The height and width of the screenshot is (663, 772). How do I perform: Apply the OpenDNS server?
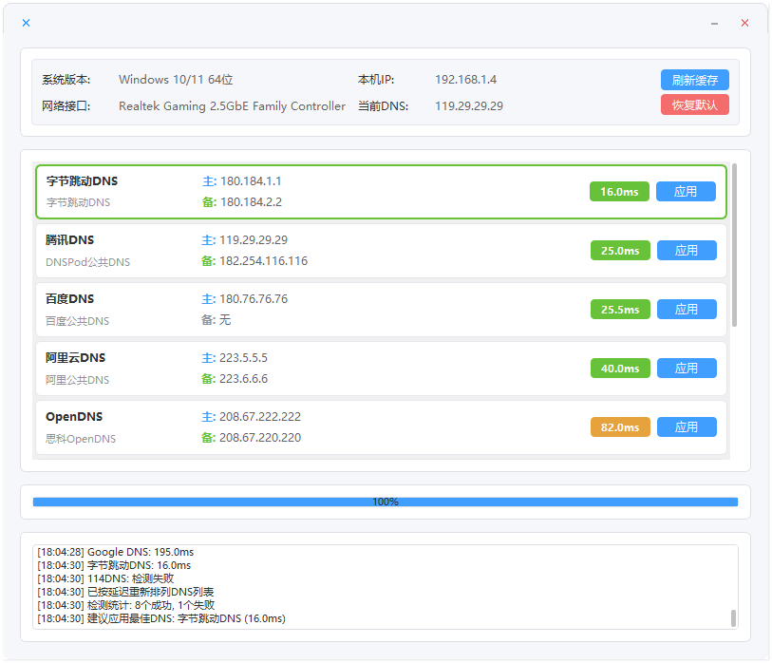[x=686, y=427]
